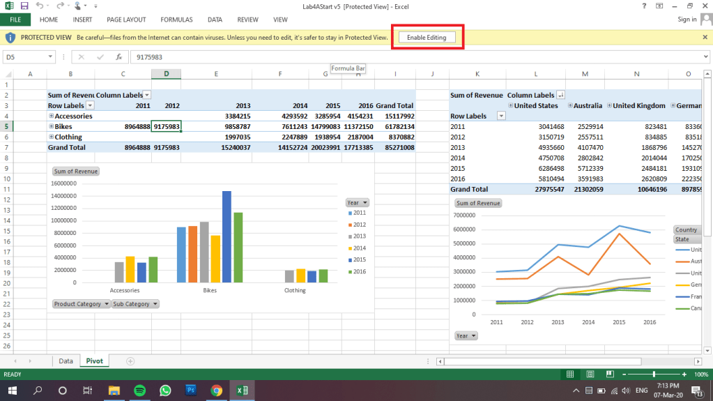Screen dimensions: 713x401
Task: Click the Normal view icon in status bar
Action: 570,374
